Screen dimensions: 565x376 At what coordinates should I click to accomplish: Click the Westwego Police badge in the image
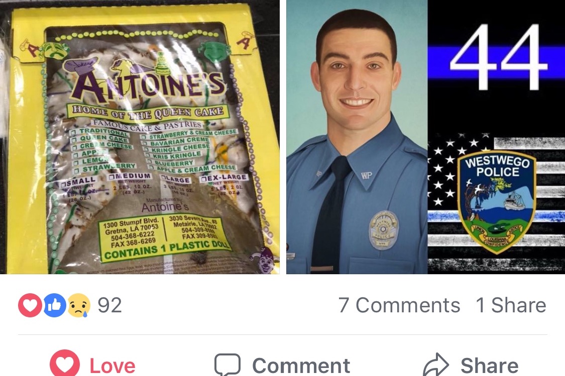click(x=497, y=202)
